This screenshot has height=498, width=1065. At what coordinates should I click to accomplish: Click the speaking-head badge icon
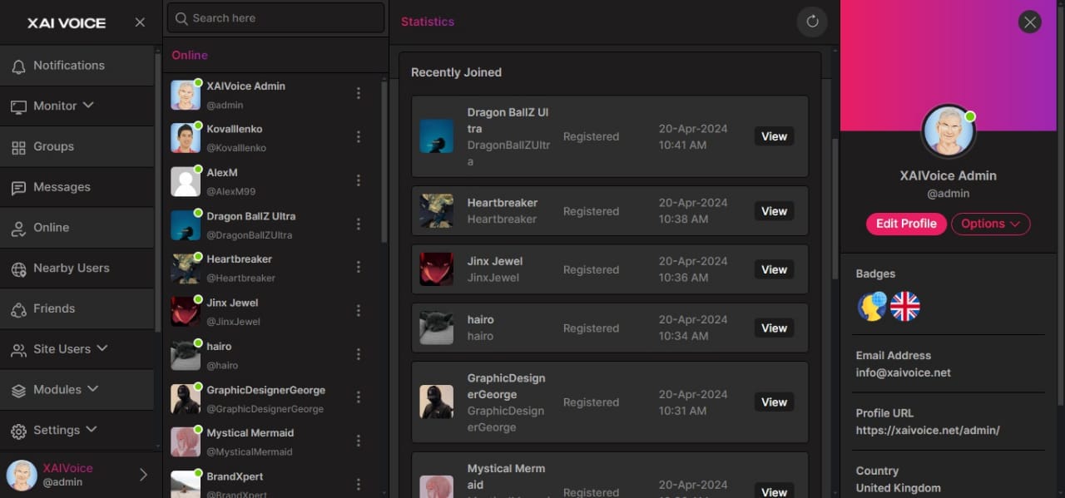click(x=872, y=307)
